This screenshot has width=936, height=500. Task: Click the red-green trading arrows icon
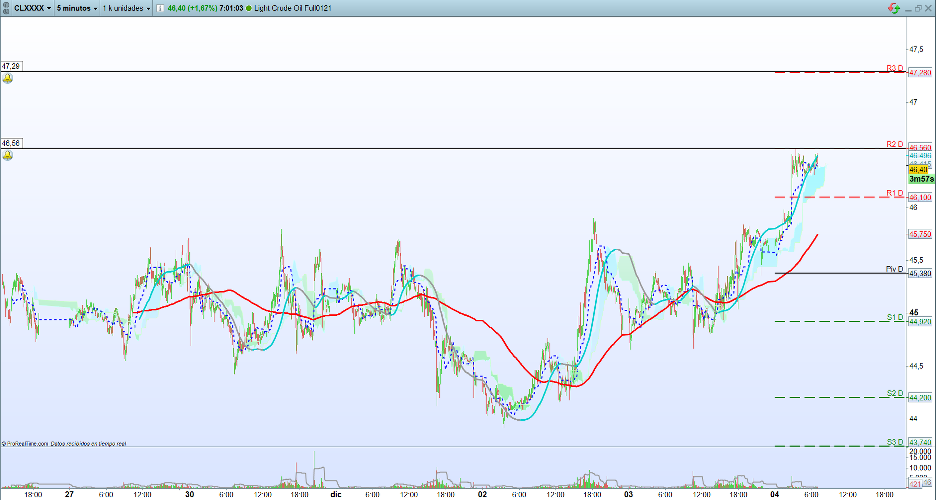point(894,8)
